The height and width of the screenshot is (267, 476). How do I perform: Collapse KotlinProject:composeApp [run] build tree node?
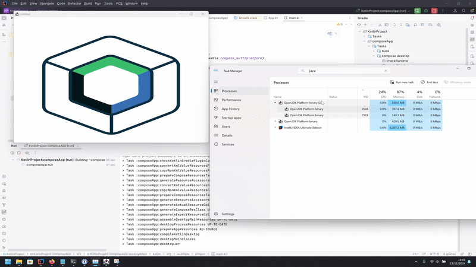pyautogui.click(x=13, y=160)
